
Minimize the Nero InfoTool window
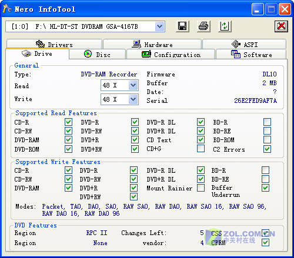click(258, 9)
